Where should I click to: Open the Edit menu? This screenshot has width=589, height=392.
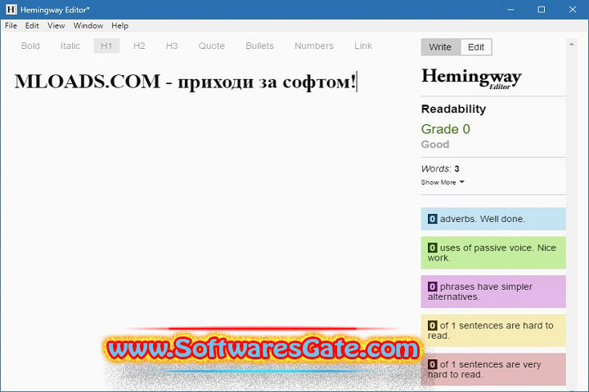tap(32, 25)
